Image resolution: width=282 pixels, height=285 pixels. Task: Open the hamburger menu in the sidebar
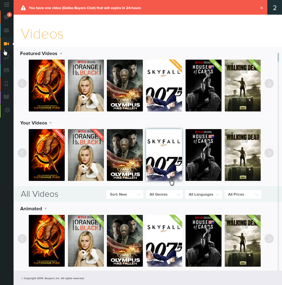pyautogui.click(x=7, y=4)
